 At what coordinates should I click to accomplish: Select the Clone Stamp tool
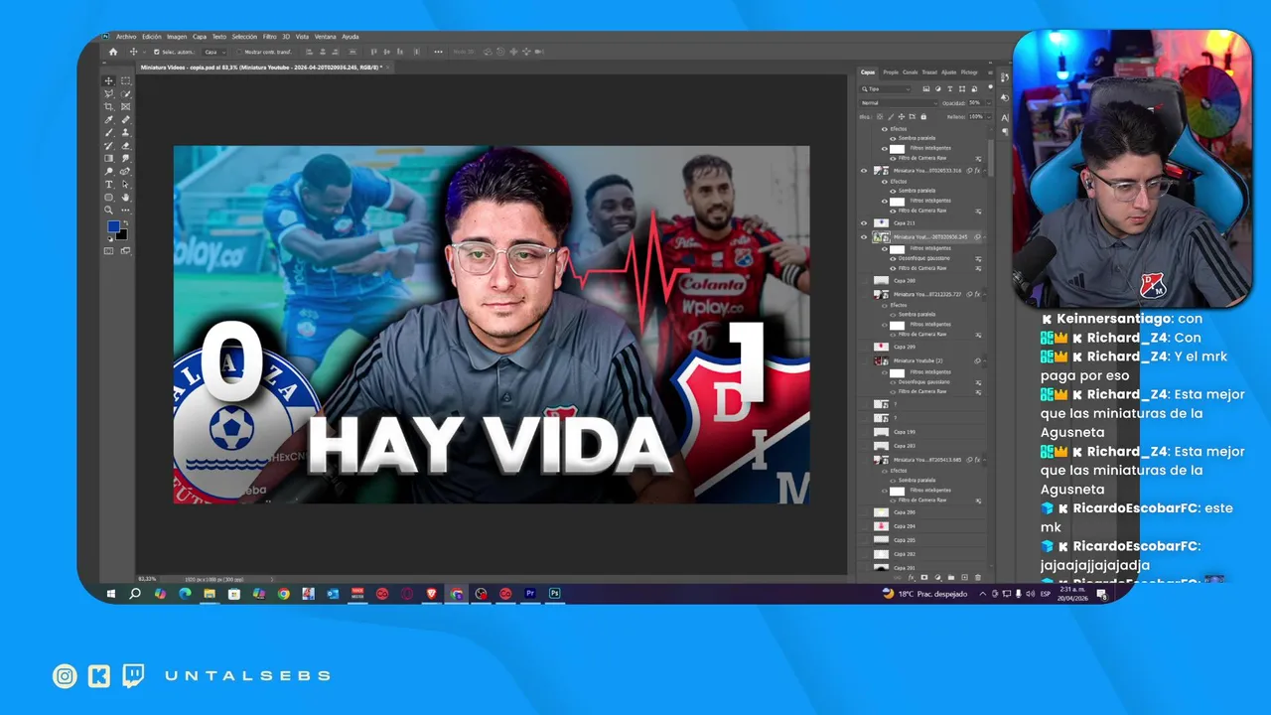pos(125,132)
